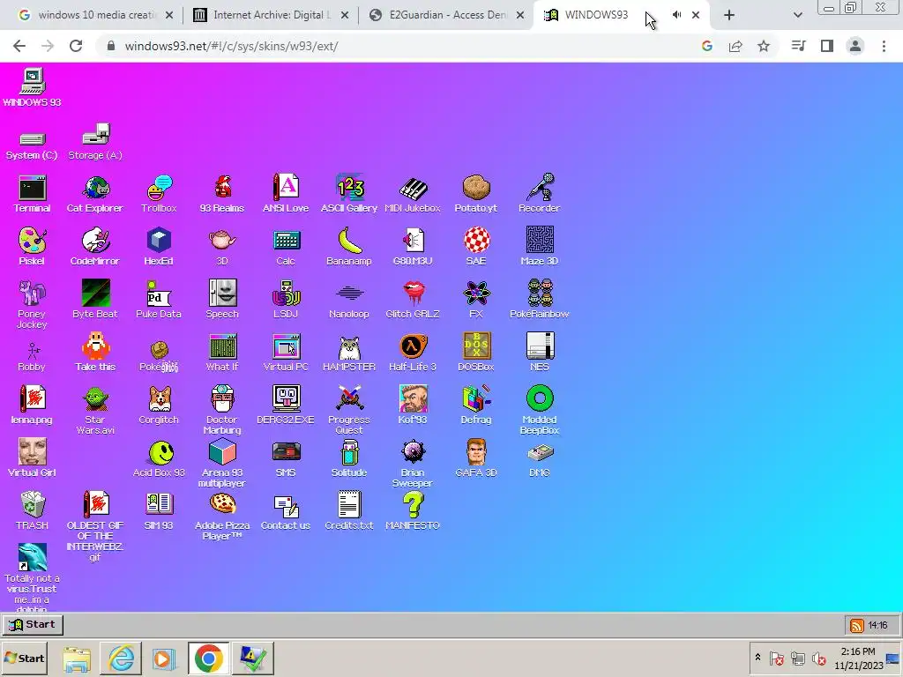
Task: Open Bananamp player
Action: pyautogui.click(x=349, y=247)
